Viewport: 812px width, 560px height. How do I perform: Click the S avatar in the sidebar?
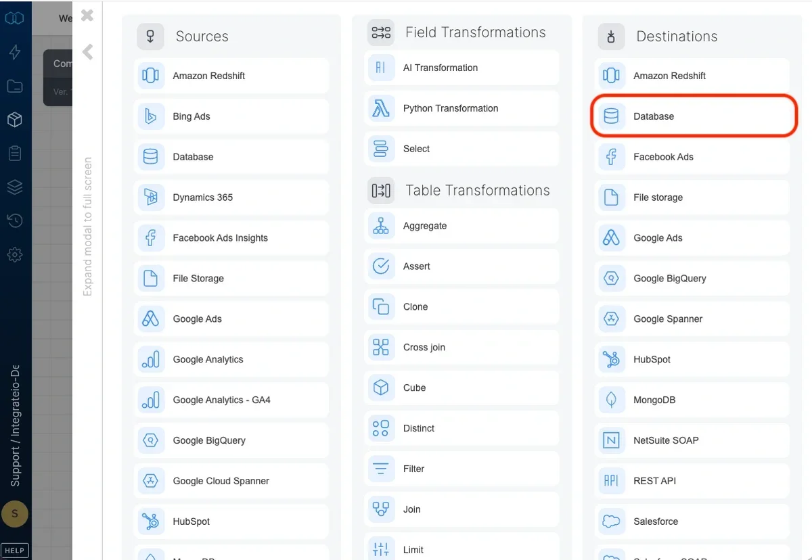tap(15, 514)
